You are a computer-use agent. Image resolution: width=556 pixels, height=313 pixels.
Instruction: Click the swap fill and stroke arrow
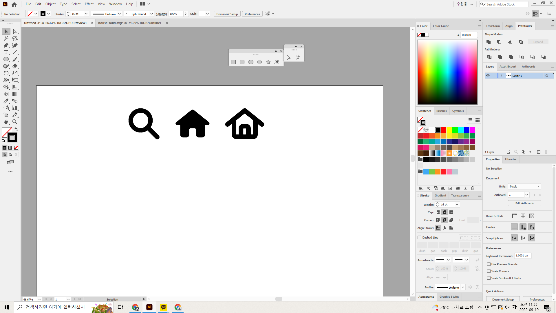click(16, 129)
